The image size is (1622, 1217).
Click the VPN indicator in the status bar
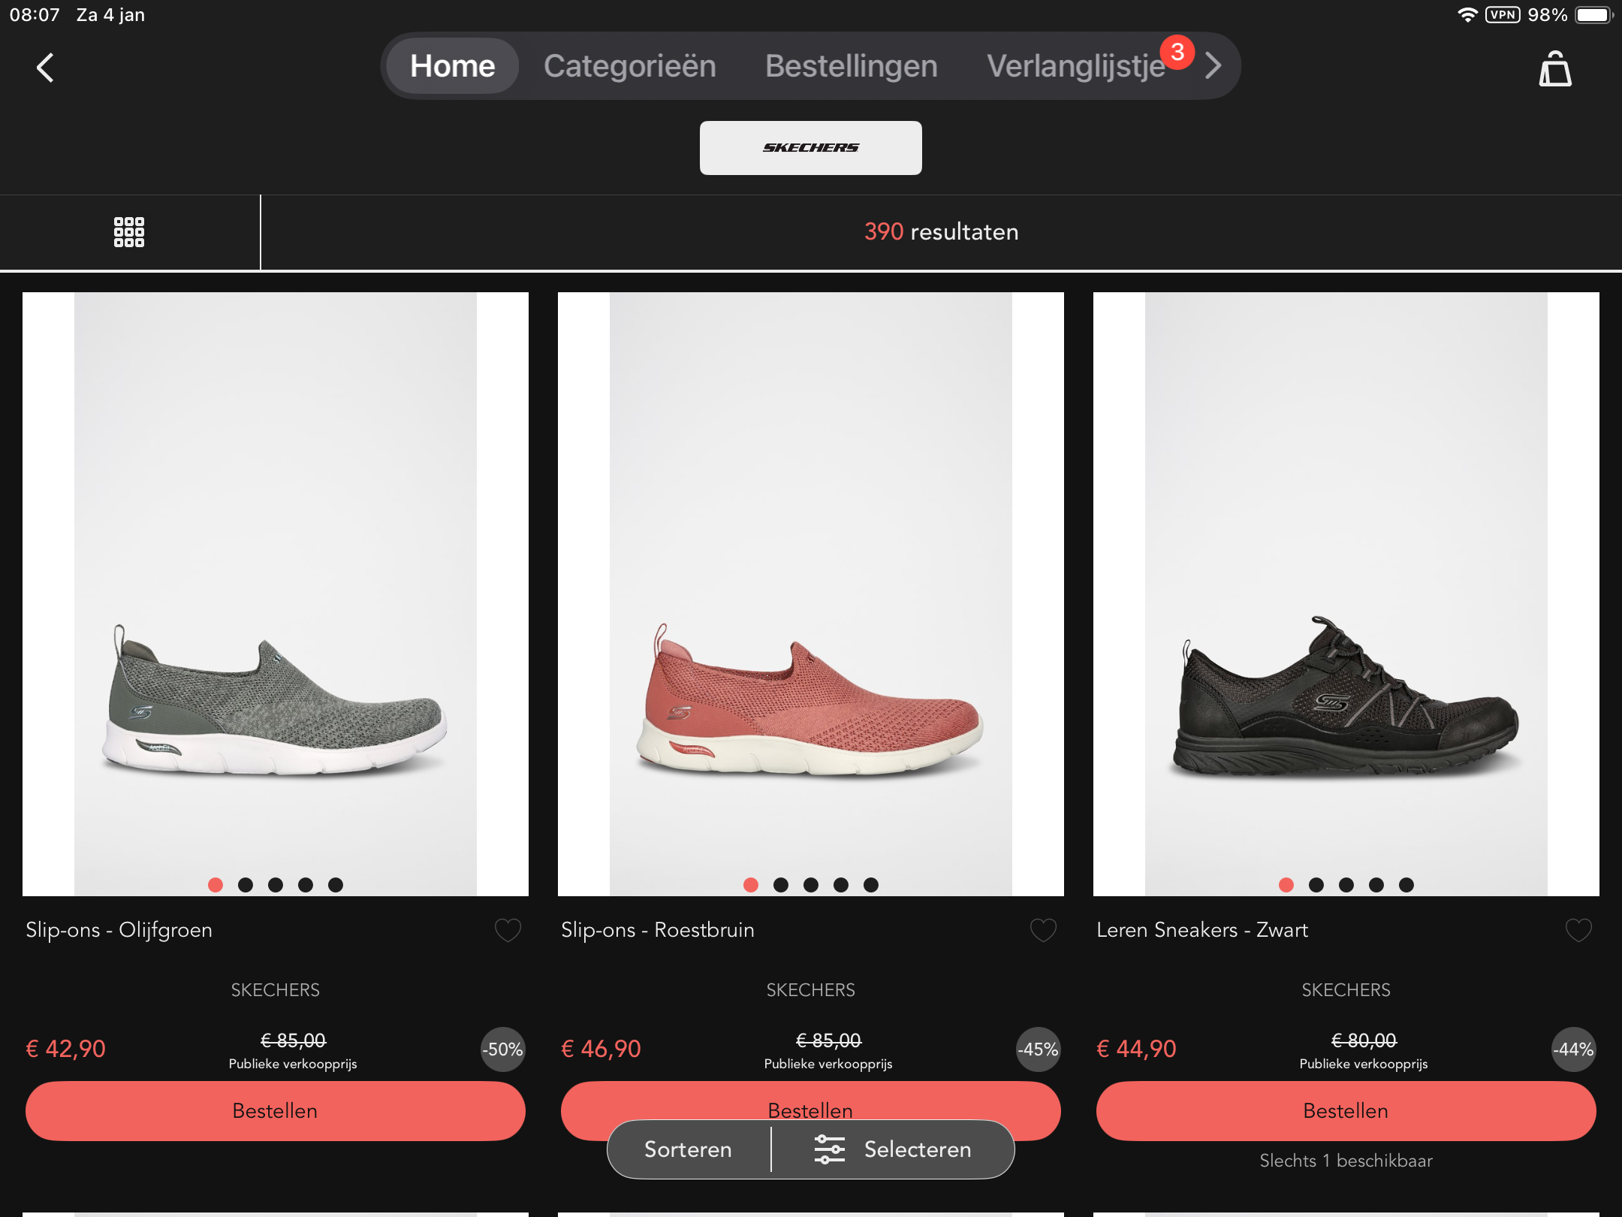[x=1500, y=14]
